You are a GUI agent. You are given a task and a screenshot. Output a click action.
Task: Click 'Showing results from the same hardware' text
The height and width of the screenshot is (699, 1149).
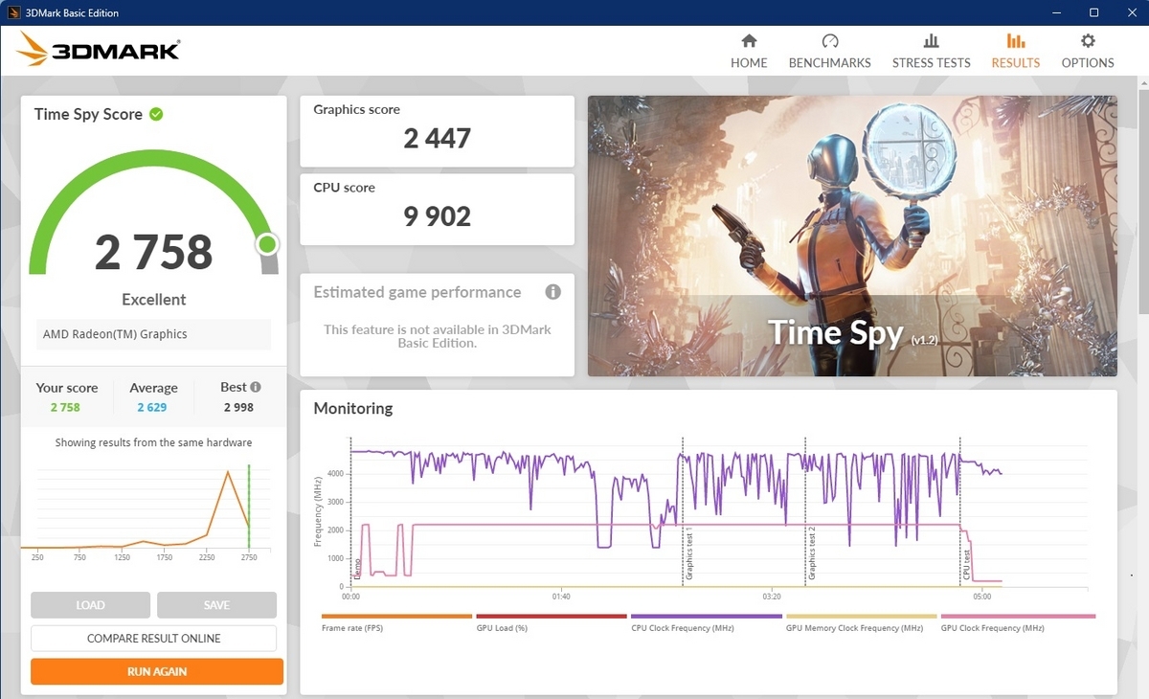pos(153,442)
